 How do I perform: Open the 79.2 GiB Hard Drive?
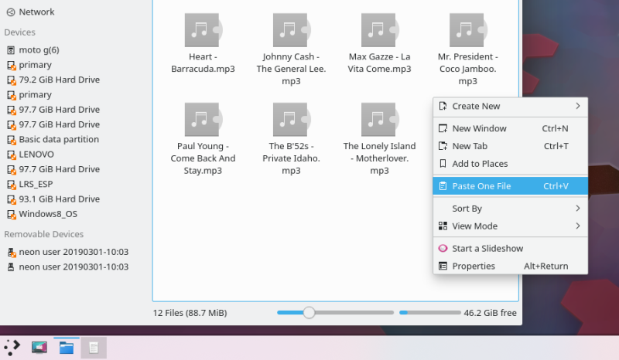[x=53, y=80]
